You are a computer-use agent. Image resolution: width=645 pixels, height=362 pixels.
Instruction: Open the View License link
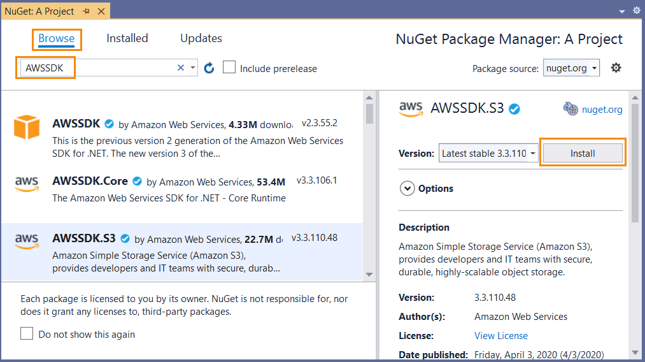[500, 336]
